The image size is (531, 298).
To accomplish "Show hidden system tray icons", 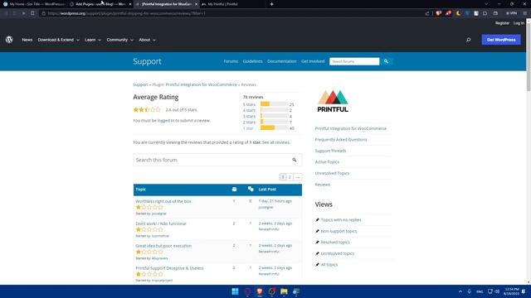I will coord(460,291).
